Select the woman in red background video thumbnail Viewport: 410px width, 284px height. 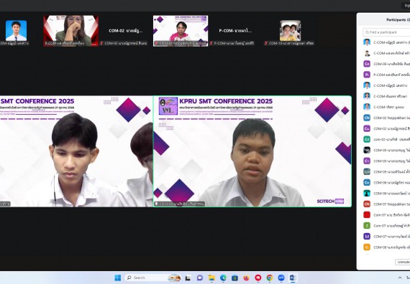pos(71,31)
